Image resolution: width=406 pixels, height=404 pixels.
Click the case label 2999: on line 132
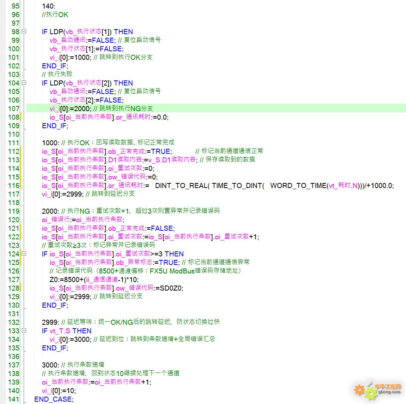tap(50, 322)
